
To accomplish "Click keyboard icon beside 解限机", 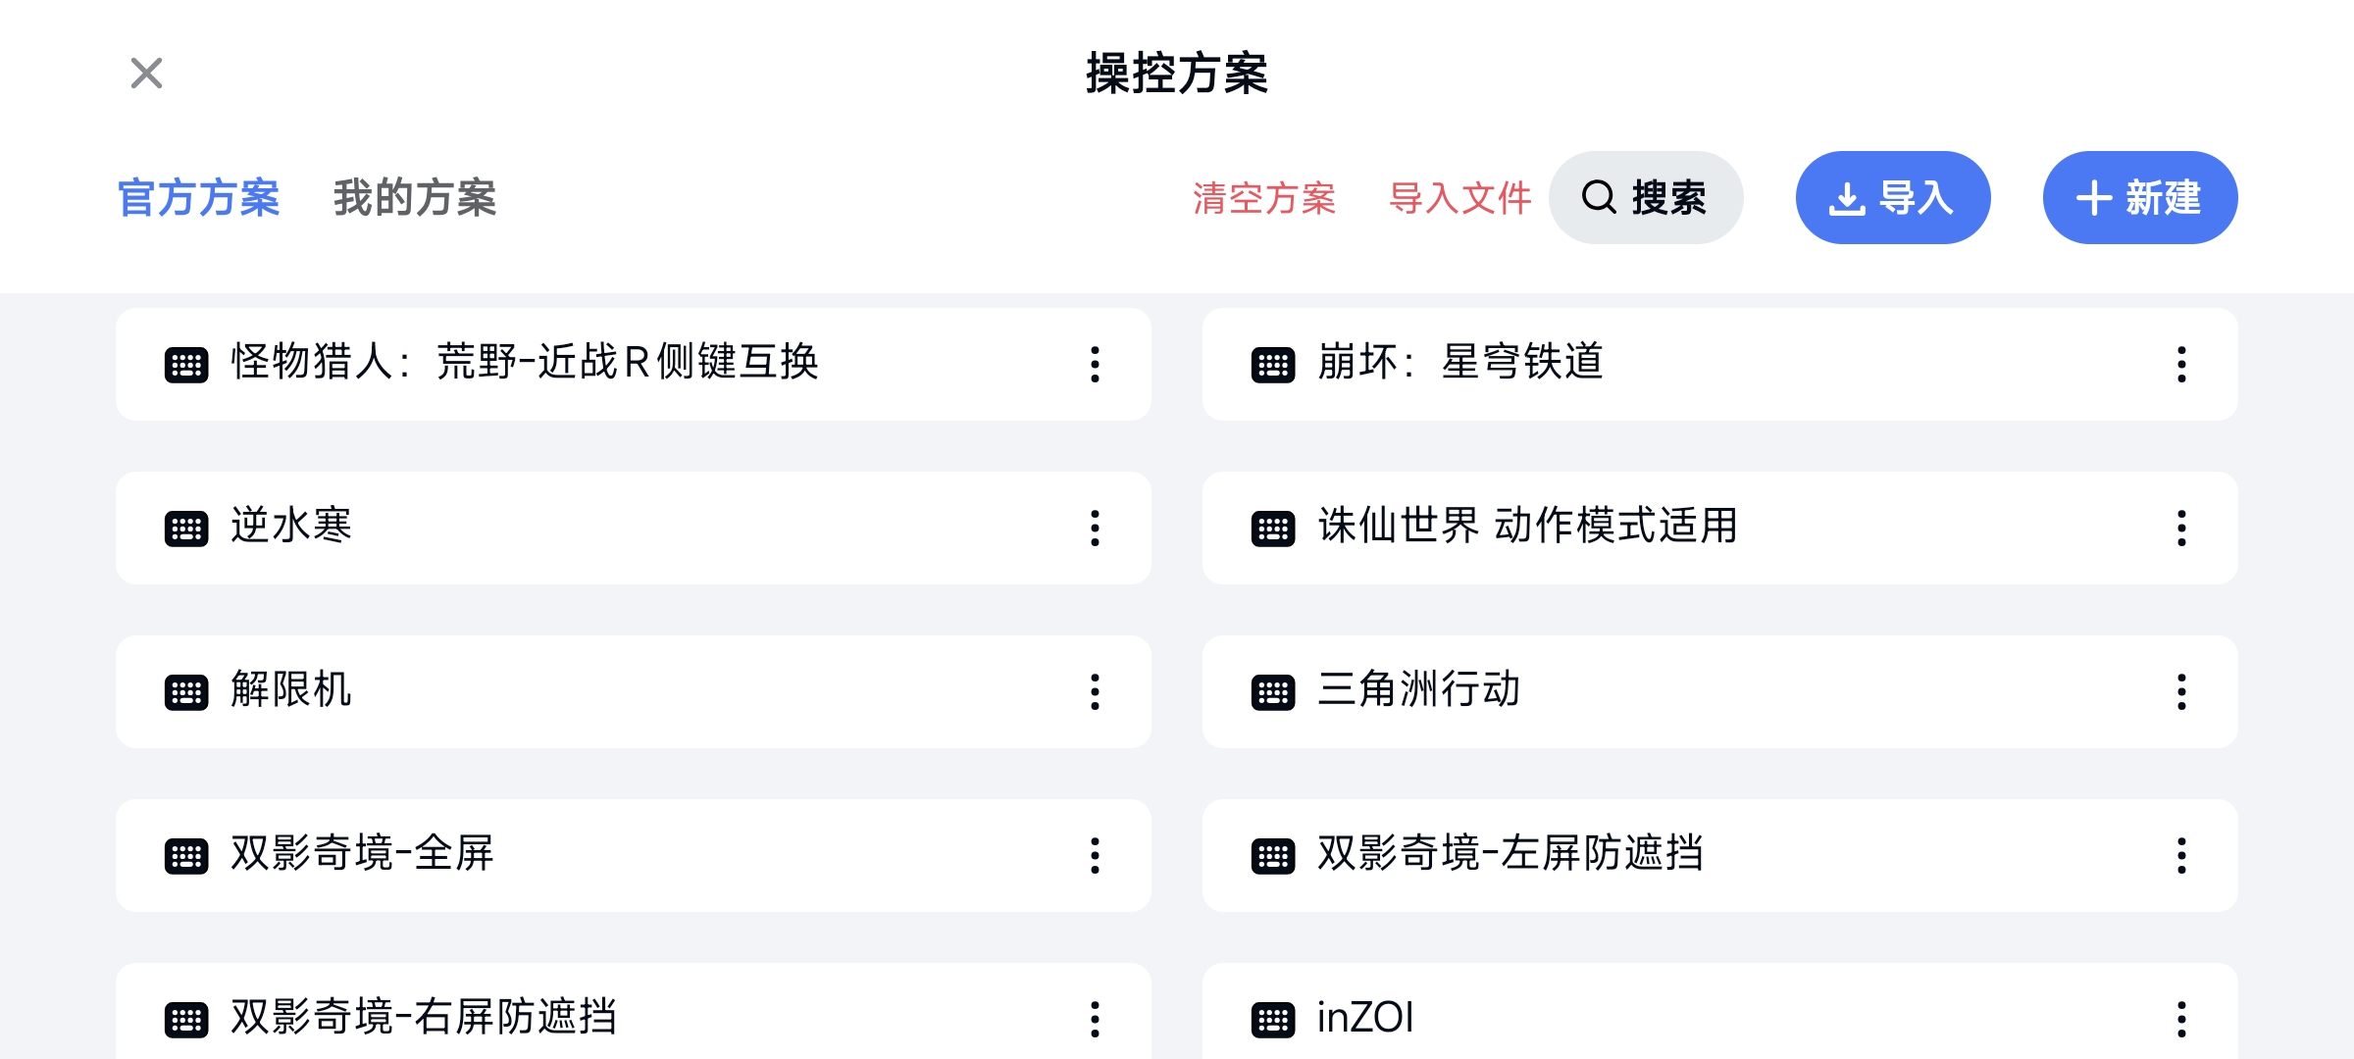I will pyautogui.click(x=186, y=692).
